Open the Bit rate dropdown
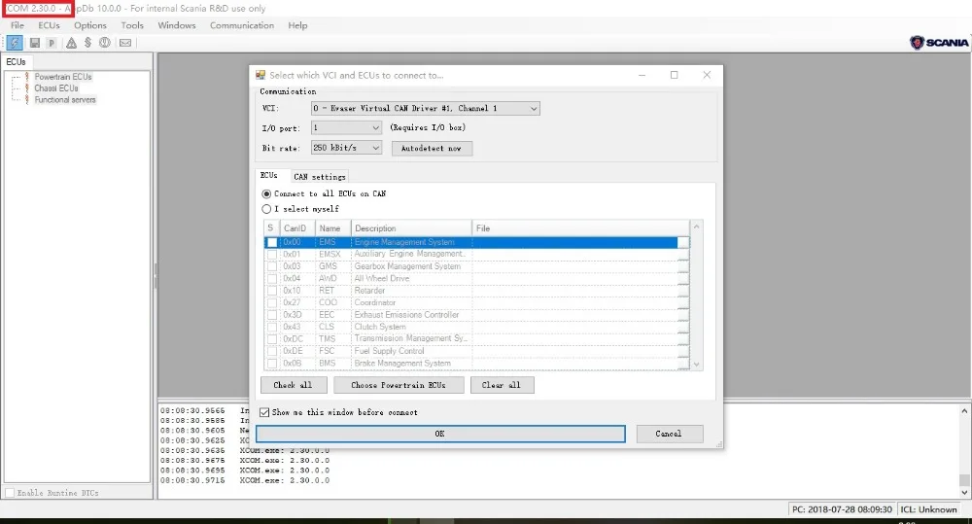This screenshot has height=524, width=972. pyautogui.click(x=375, y=148)
